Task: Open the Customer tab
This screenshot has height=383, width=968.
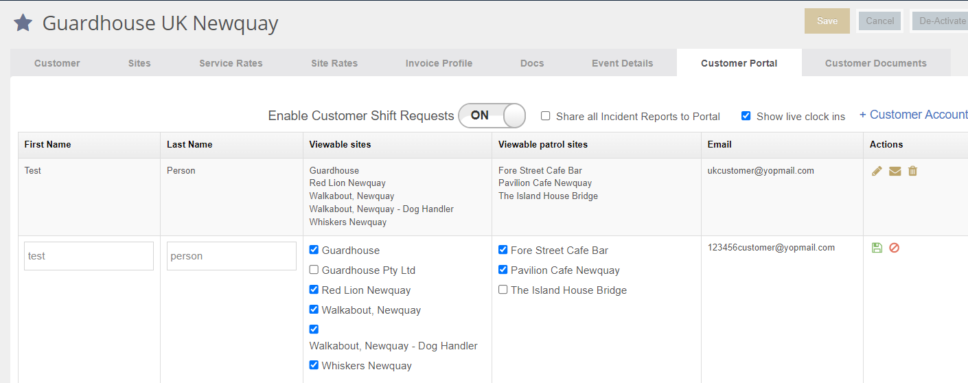Action: pos(57,63)
